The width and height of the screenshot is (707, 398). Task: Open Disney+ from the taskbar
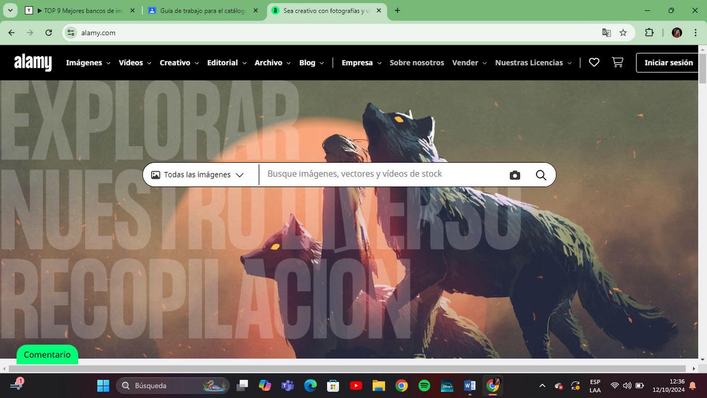pyautogui.click(x=447, y=385)
